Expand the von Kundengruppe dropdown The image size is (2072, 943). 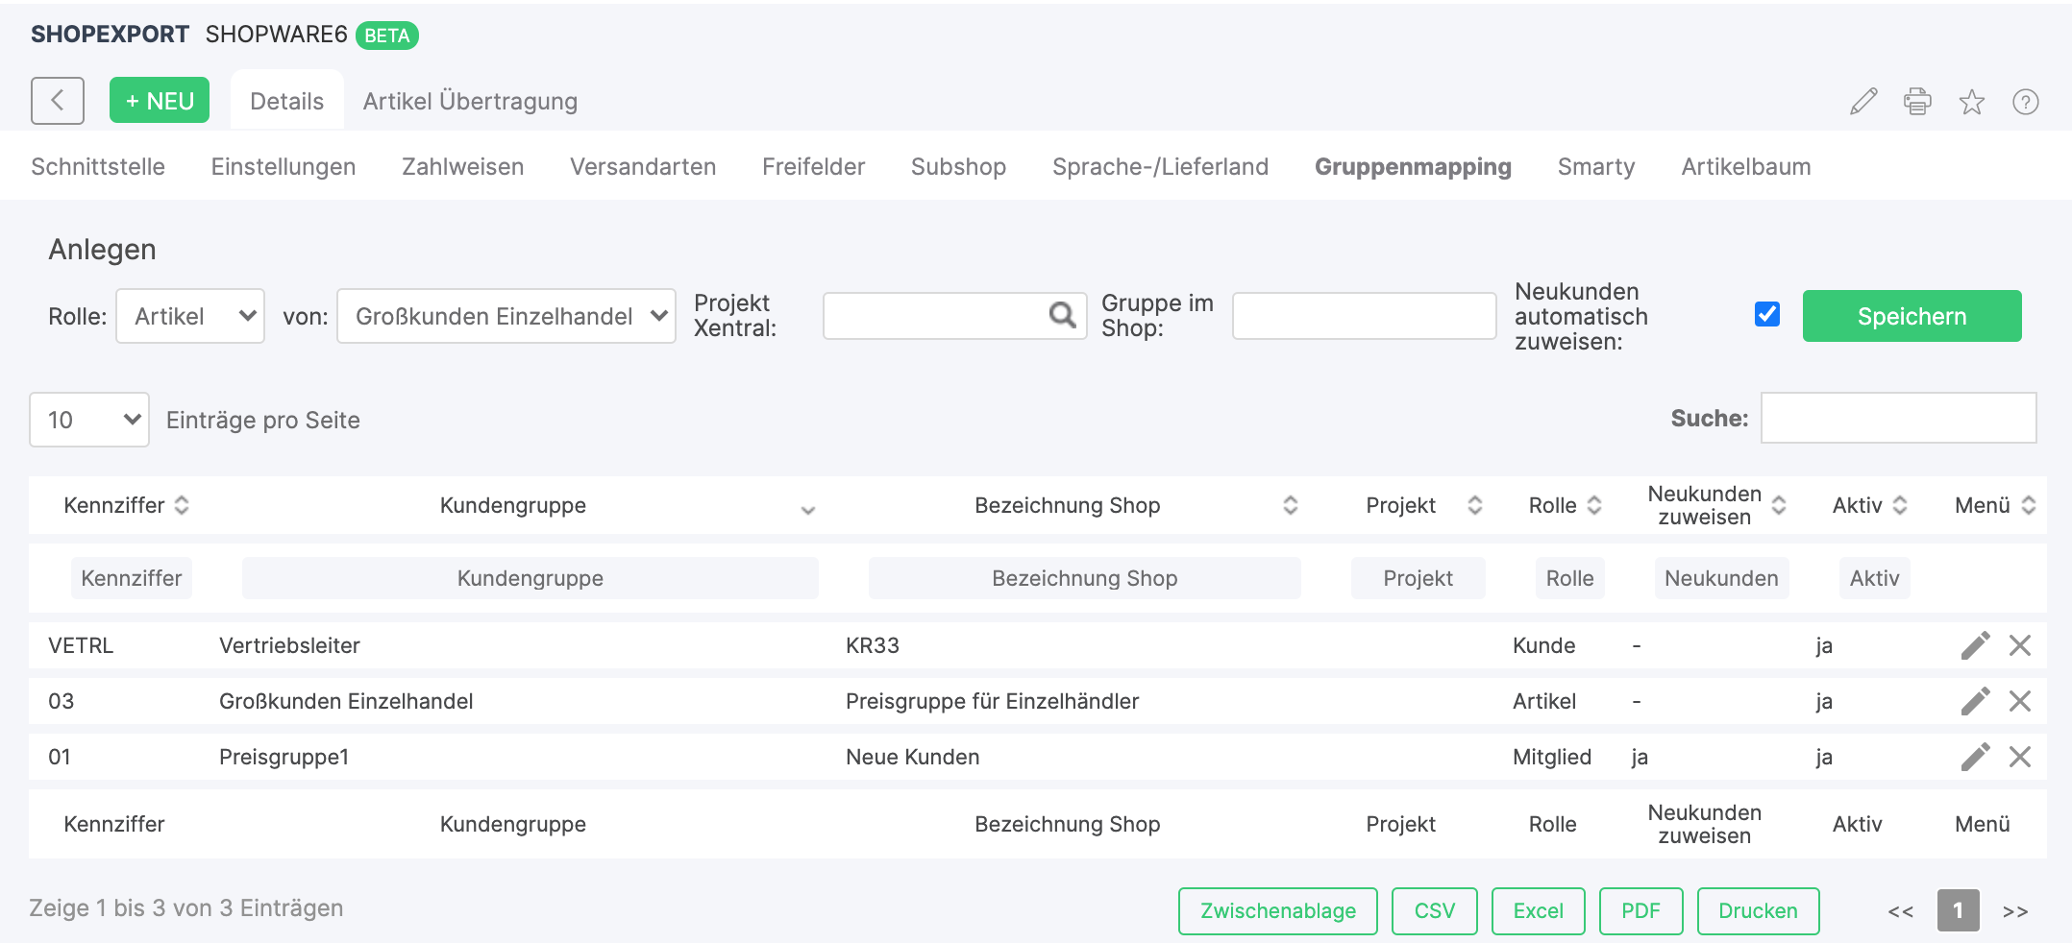(506, 316)
